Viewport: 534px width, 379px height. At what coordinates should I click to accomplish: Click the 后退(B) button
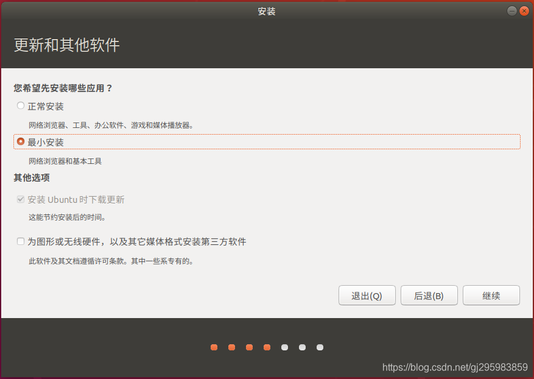click(429, 296)
